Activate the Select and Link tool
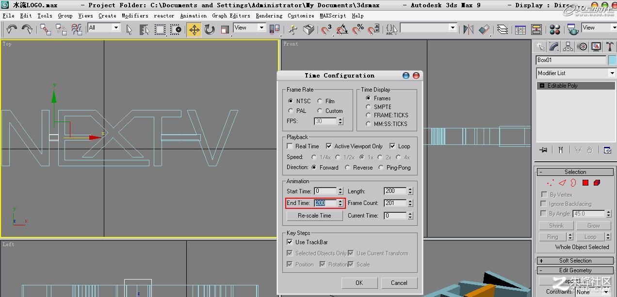 coord(46,30)
